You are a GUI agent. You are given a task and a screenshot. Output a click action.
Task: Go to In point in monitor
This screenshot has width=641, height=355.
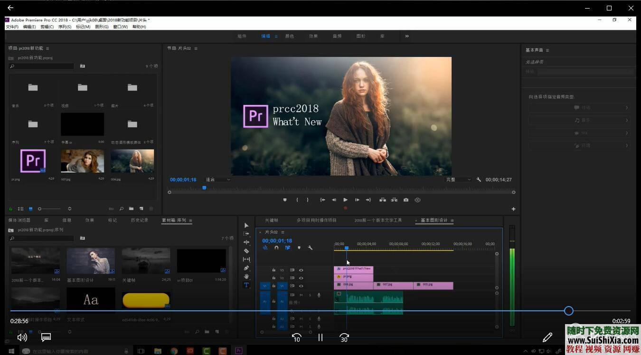tap(322, 200)
